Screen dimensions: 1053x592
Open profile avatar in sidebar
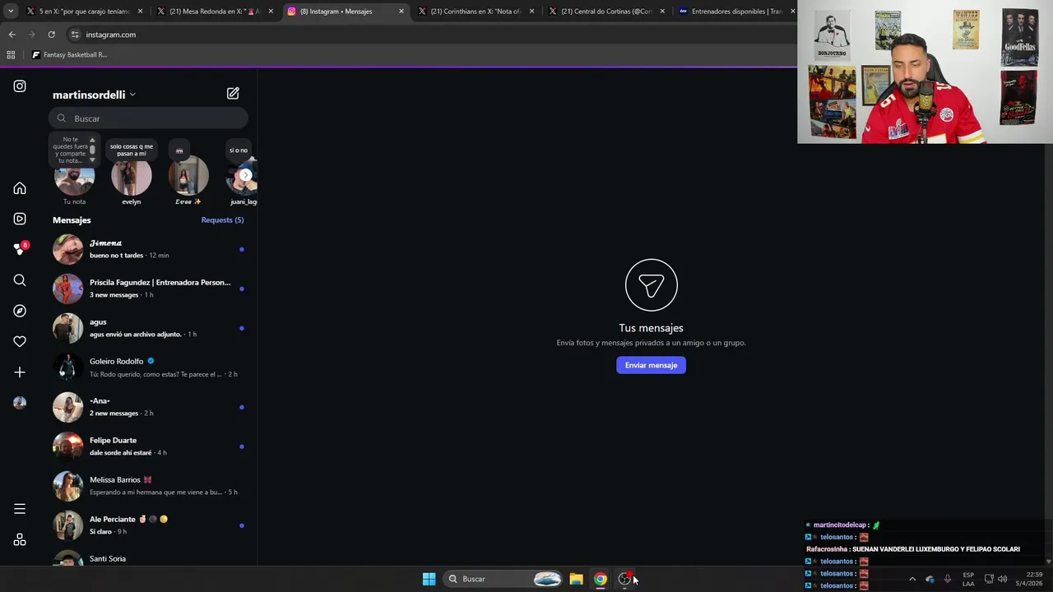[20, 403]
